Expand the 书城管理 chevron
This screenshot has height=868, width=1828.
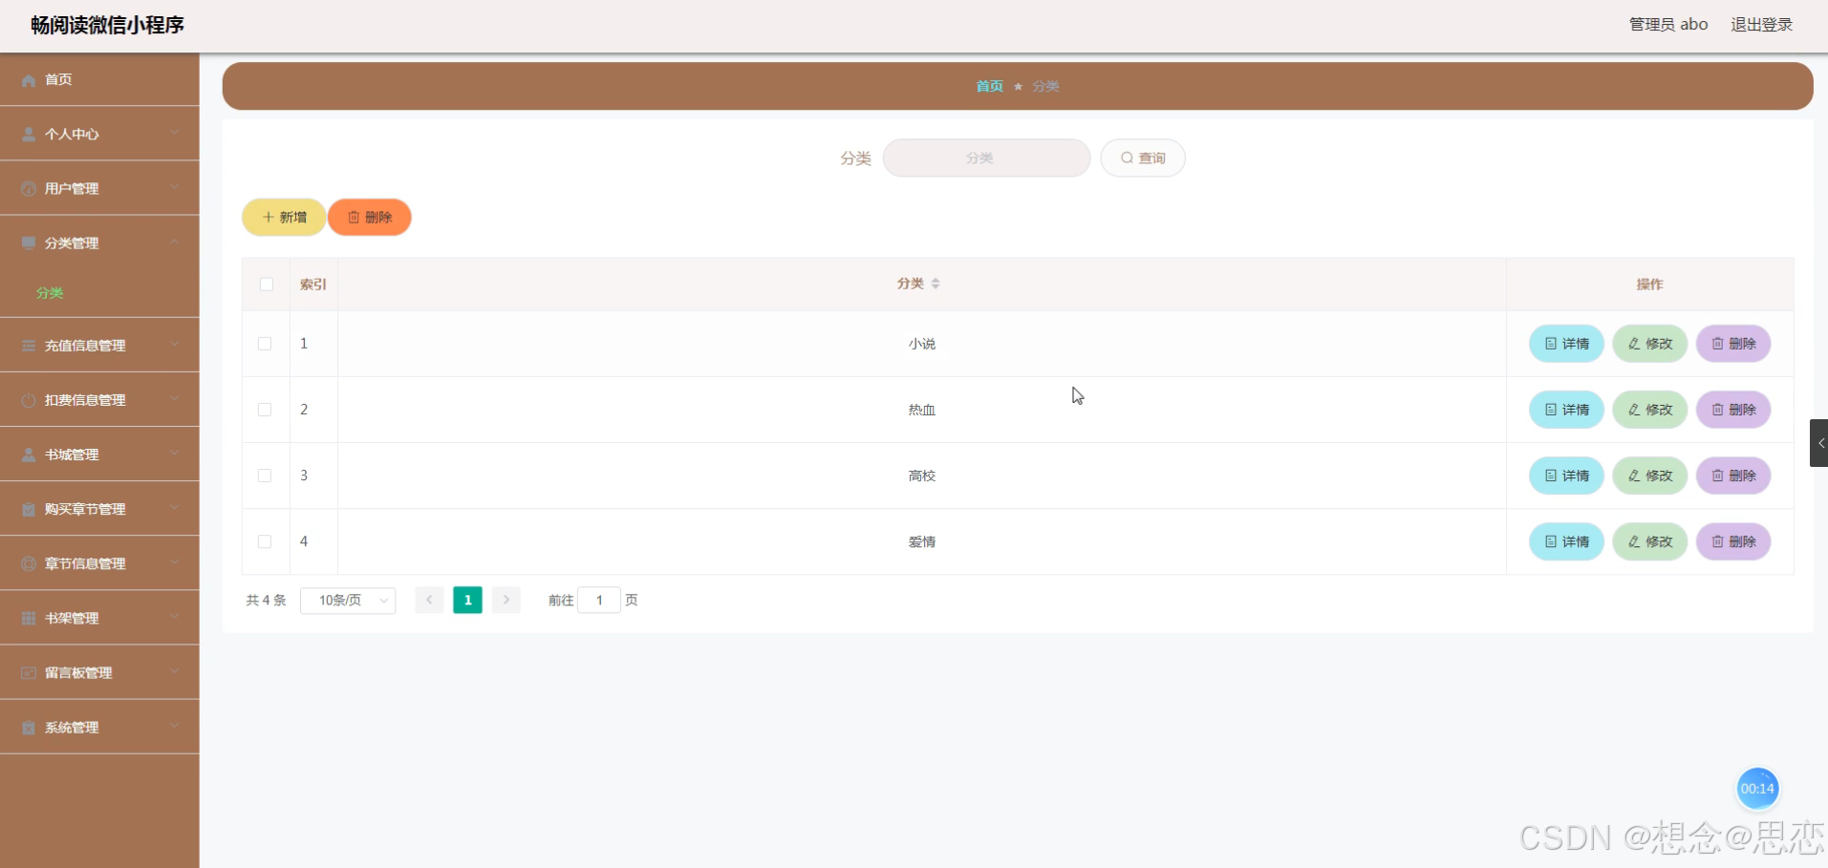pos(175,453)
